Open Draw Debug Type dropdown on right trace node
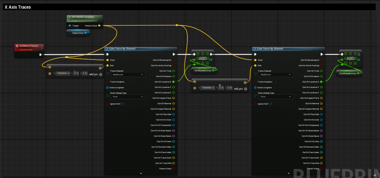The width and height of the screenshot is (380, 178). [x=276, y=97]
